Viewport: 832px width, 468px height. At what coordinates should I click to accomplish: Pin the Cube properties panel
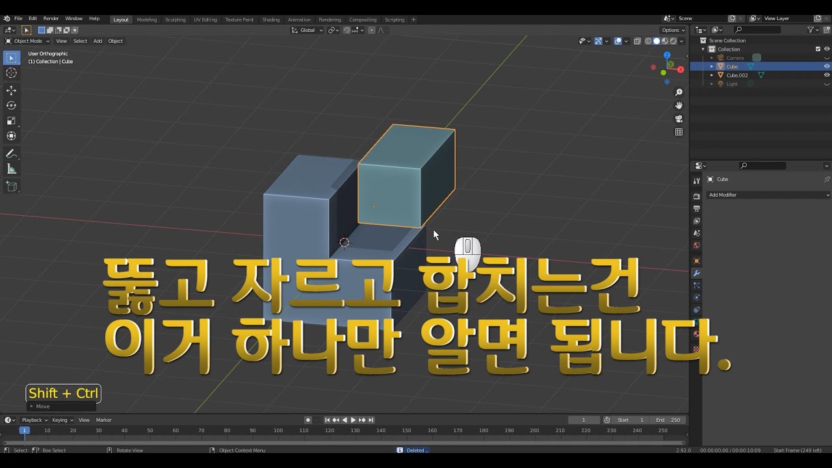click(827, 179)
